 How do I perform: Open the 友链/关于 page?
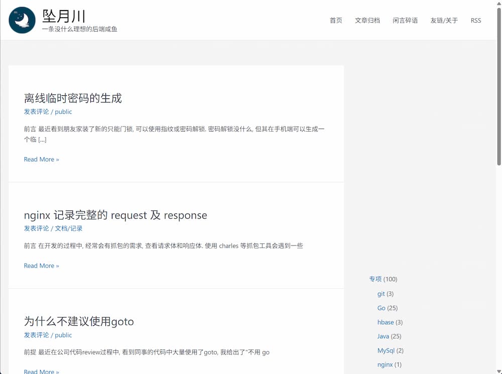click(x=444, y=21)
